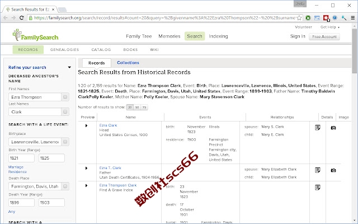Select the Collections results tab
Viewport: 358px width, 224px height.
(x=128, y=63)
